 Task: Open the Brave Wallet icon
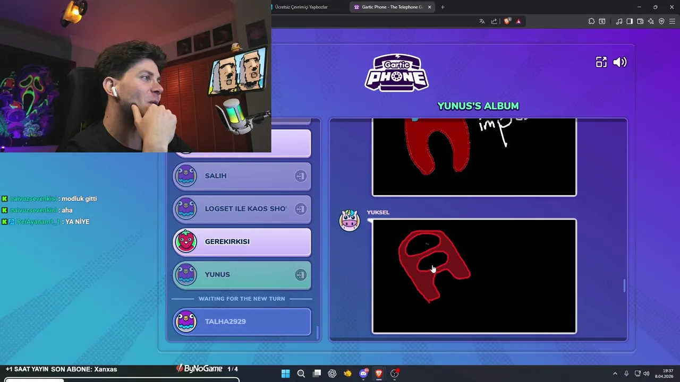point(640,21)
